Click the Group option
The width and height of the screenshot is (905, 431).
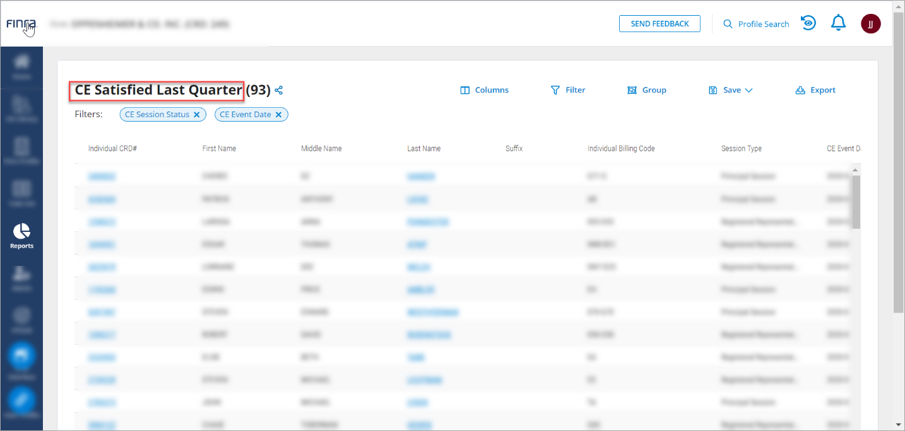coord(647,90)
